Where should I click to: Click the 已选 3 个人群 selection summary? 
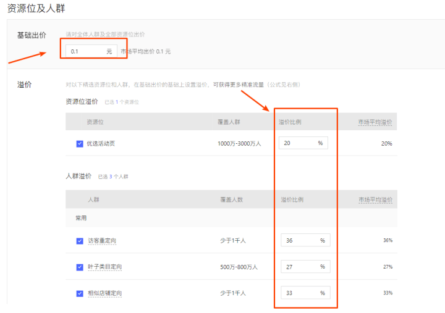[x=113, y=177]
